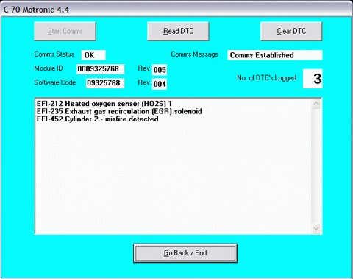
Task: Click the greyed-out Start Comms button
Action: 65,31
